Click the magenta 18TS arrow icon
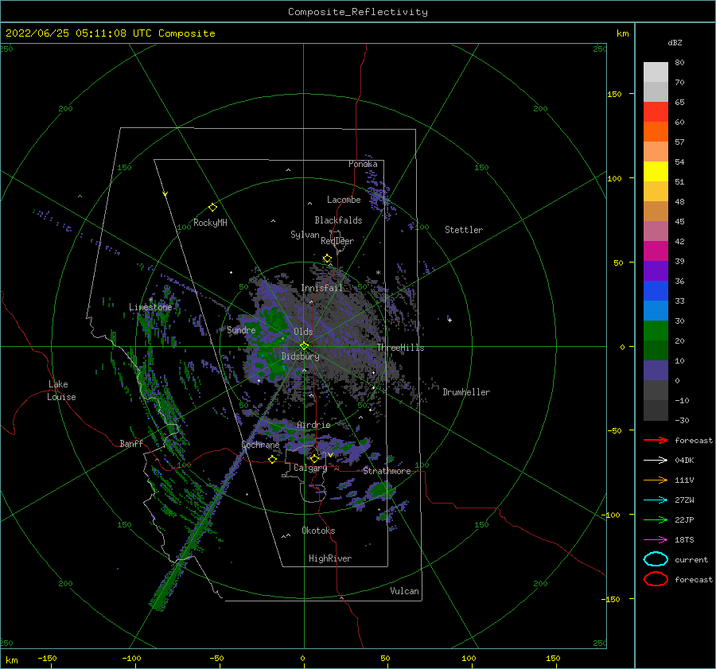716x669 pixels. coord(656,540)
